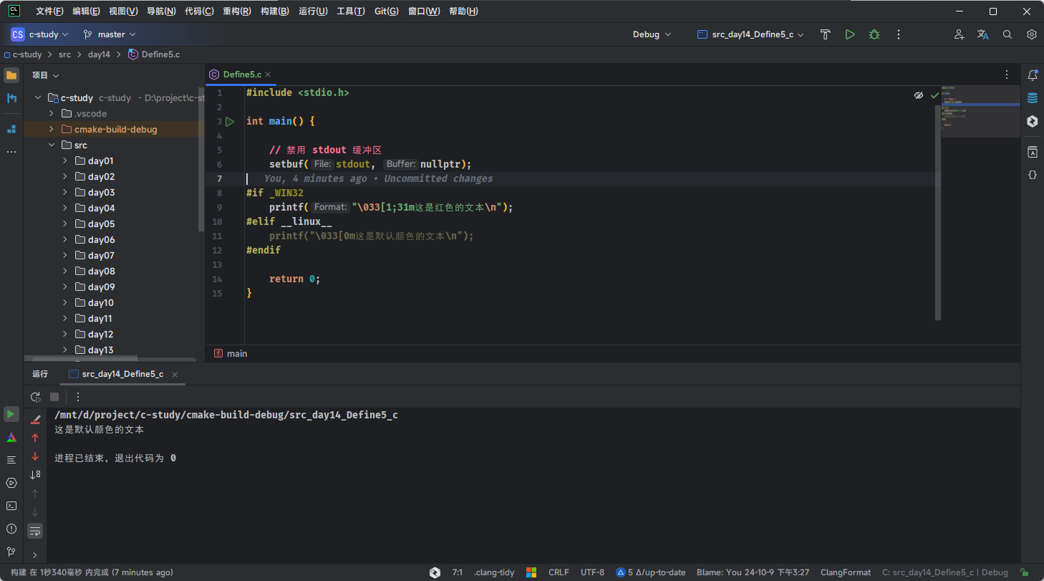The image size is (1044, 581).
Task: Run src_day14_Define5_c with green play button
Action: 850,34
